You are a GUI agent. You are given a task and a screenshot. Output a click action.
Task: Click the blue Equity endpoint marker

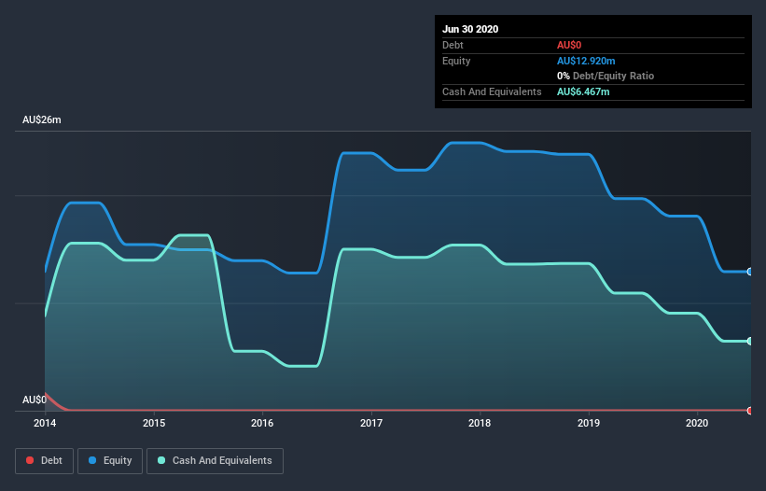coord(750,272)
